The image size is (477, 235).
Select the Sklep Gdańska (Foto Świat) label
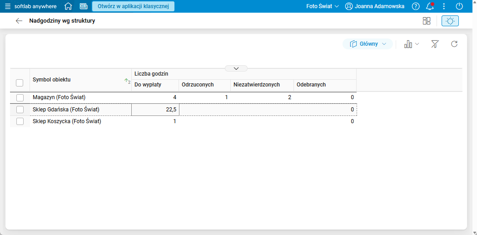(66, 110)
